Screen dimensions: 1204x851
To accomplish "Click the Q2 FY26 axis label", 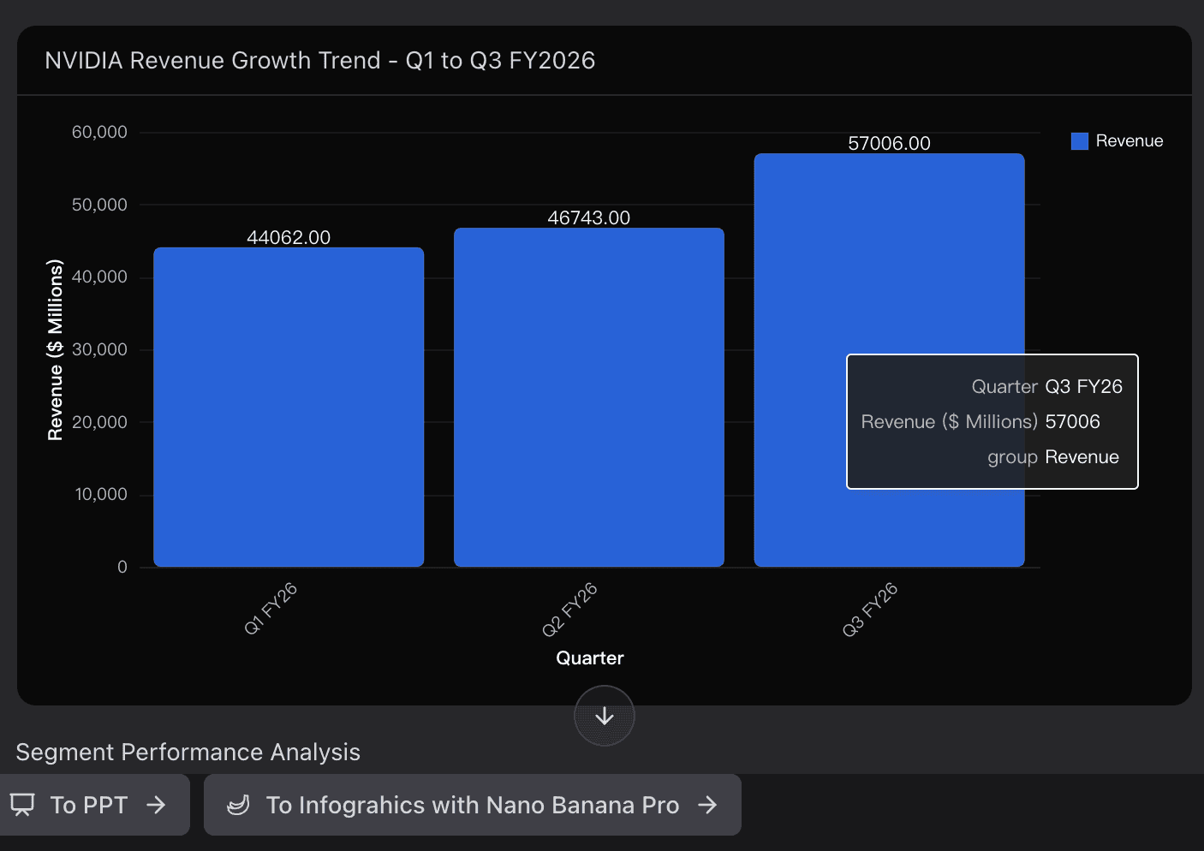I will pos(570,609).
